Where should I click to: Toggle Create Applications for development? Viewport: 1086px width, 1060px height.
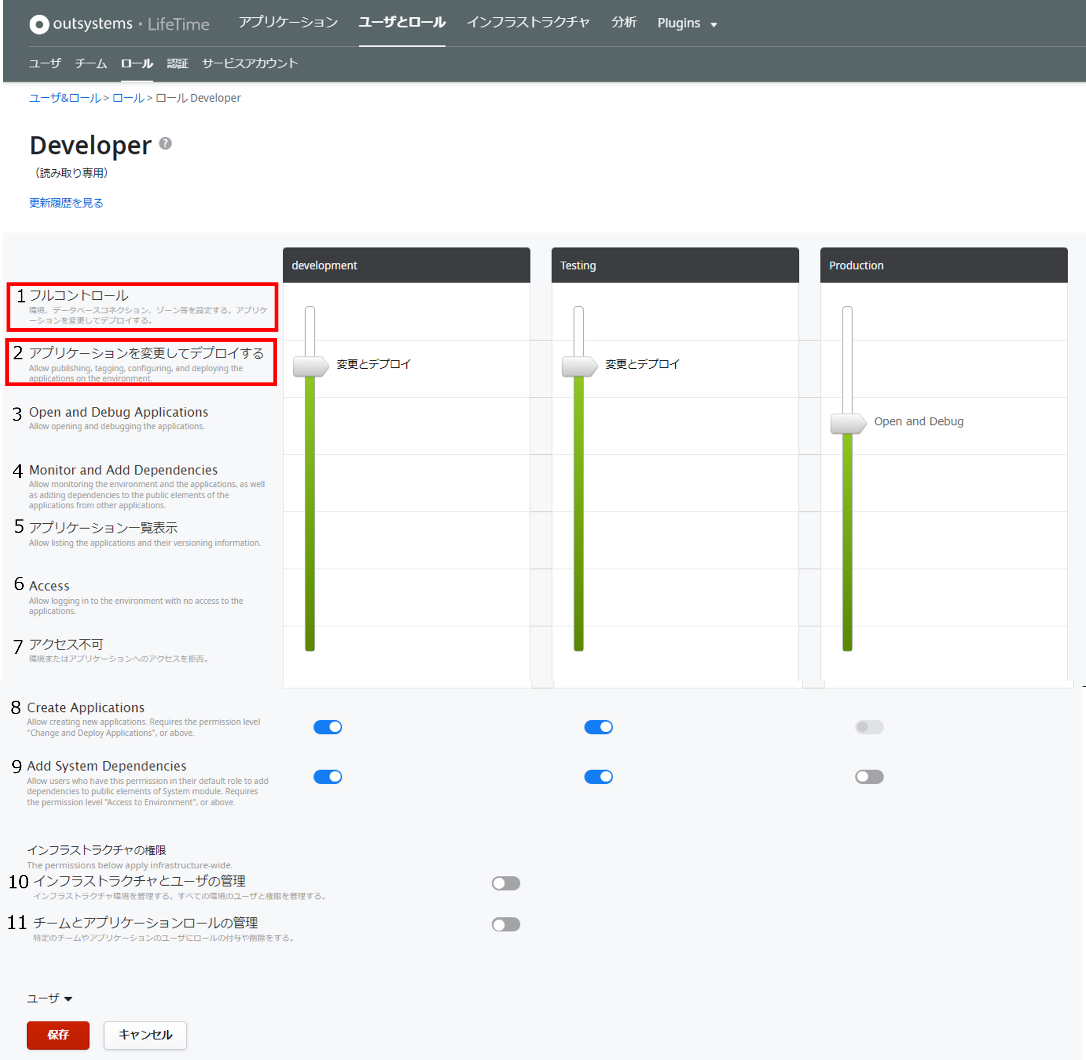click(x=328, y=727)
